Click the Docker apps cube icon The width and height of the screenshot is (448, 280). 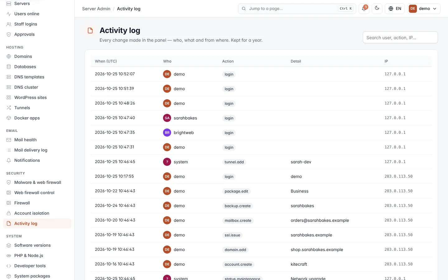(x=9, y=118)
